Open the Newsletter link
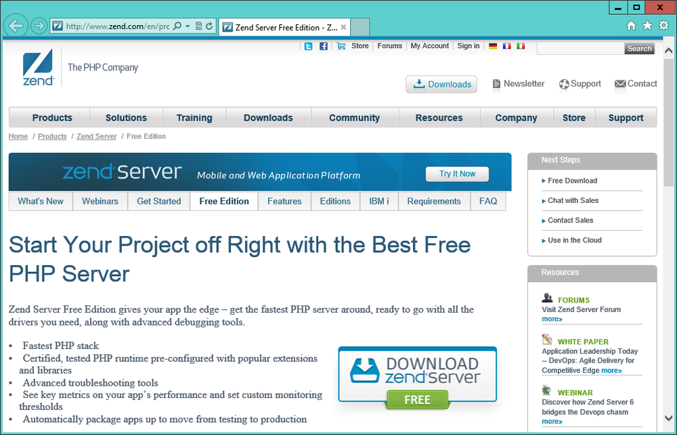The image size is (677, 435). tap(519, 84)
